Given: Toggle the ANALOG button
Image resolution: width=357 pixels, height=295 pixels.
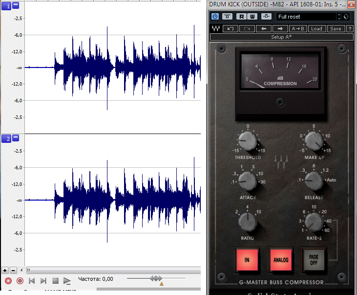Looking at the screenshot, I should [281, 260].
